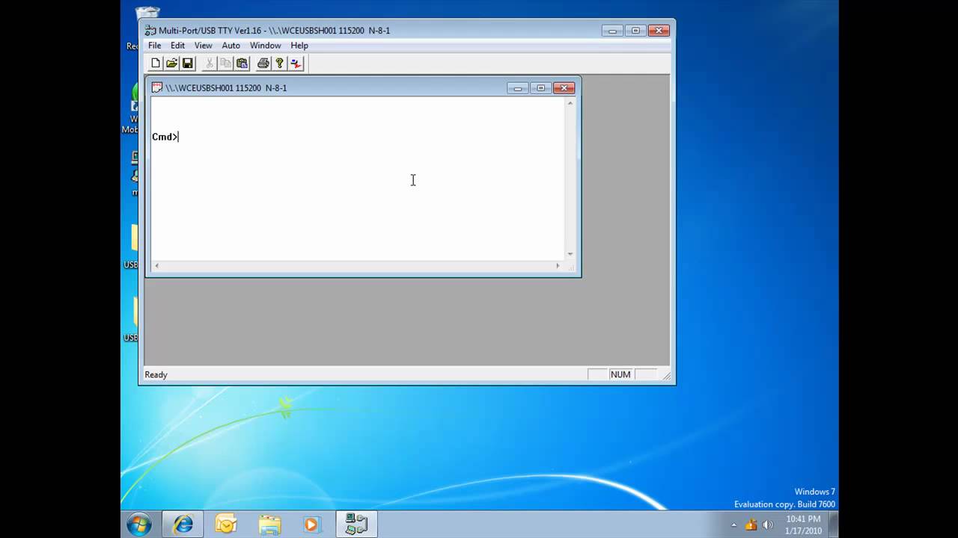Viewport: 958px width, 538px height.
Task: Click the taskbar clock showing 10:41 PM
Action: (803, 525)
